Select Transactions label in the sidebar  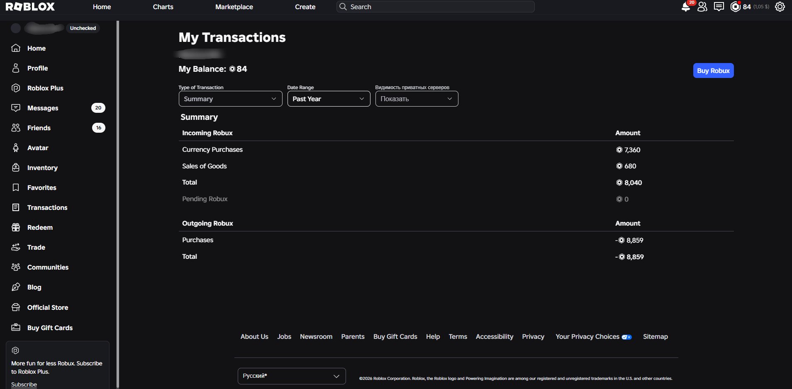coord(47,207)
